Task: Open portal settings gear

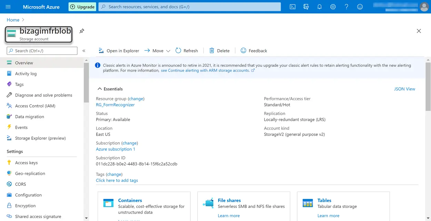Action: [333, 7]
